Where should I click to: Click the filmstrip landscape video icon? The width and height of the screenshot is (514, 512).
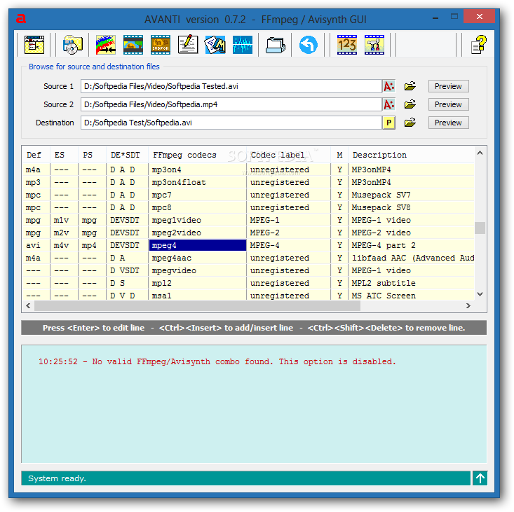pos(133,45)
